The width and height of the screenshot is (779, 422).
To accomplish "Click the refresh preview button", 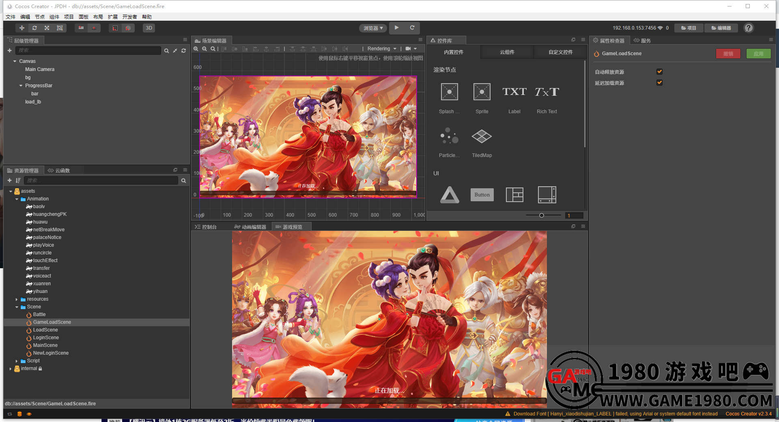I will coord(412,28).
